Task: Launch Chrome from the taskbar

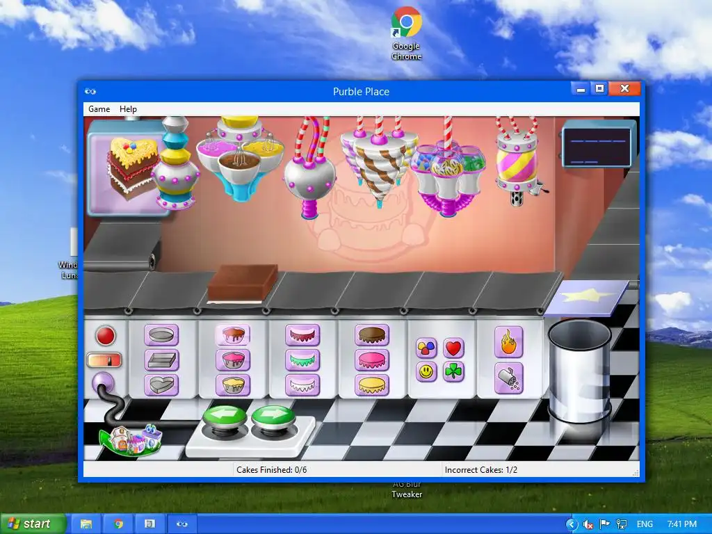Action: 118,524
